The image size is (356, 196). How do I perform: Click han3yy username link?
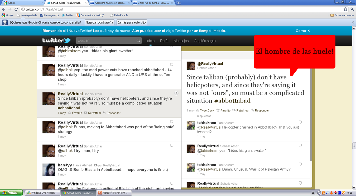click(x=65, y=165)
